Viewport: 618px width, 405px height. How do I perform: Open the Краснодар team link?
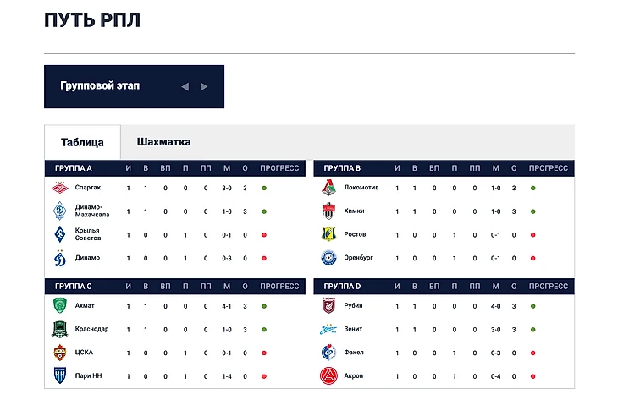[x=91, y=329]
